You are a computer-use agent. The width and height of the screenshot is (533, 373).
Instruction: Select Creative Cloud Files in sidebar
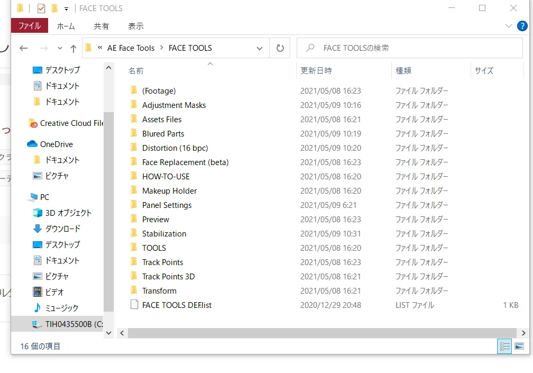pos(66,123)
